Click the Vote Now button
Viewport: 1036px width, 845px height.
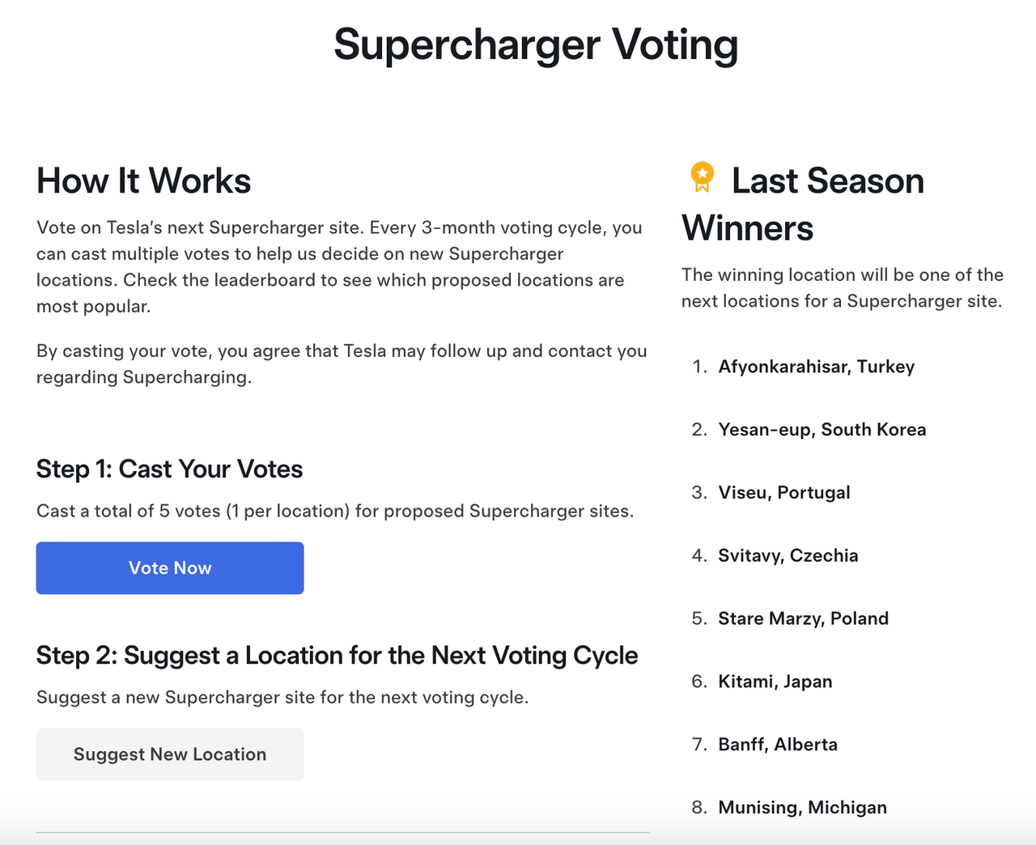[x=170, y=568]
